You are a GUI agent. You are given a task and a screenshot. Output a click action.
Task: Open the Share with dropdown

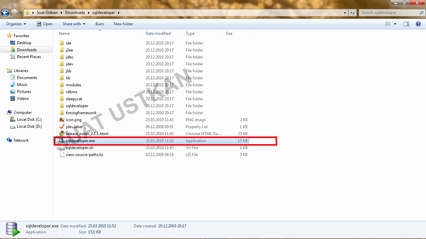[74, 24]
